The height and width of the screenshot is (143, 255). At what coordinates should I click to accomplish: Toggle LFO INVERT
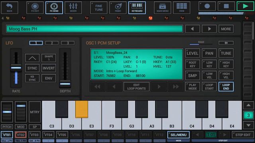(49, 68)
